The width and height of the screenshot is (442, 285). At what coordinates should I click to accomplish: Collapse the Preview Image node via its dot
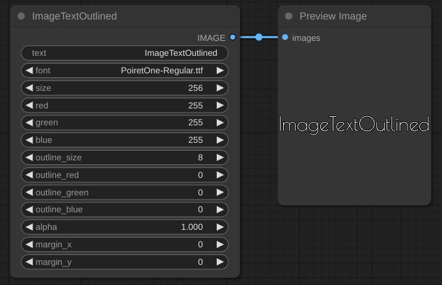coord(289,16)
